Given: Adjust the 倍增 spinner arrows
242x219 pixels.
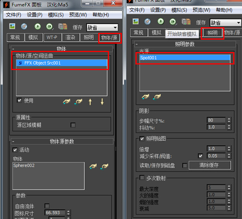Looking at the screenshot, I should 229,149.
